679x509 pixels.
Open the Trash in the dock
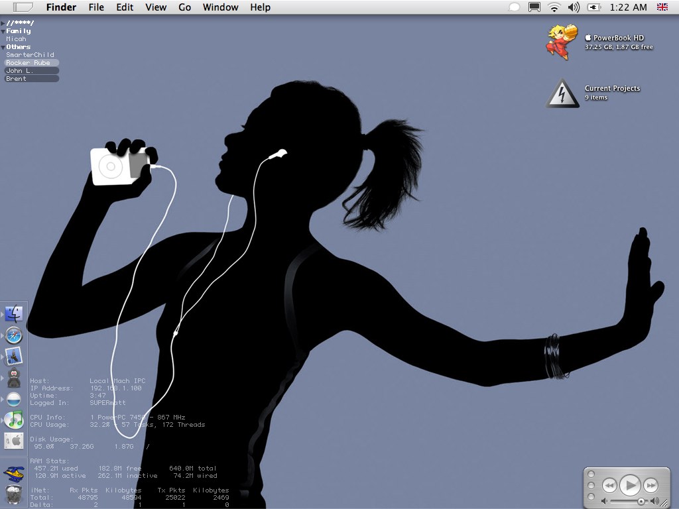14,494
